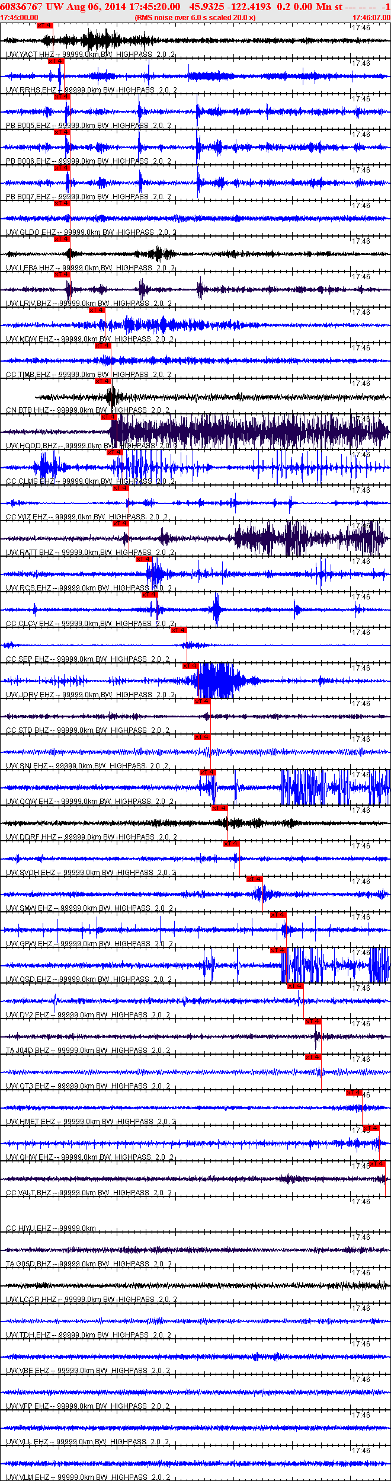Image resolution: width=391 pixels, height=1481 pixels.
Task: Click the event date Aug 06, 2014 in the header
Action: (91, 7)
